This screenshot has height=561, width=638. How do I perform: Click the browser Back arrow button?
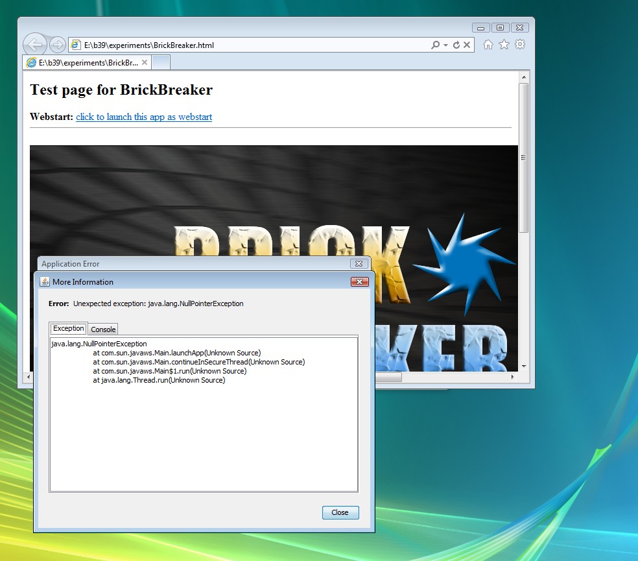point(35,45)
